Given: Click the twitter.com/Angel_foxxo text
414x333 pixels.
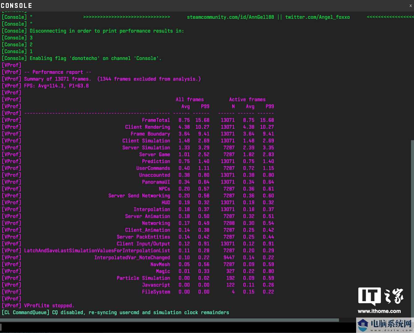Looking at the screenshot, I should (x=317, y=17).
